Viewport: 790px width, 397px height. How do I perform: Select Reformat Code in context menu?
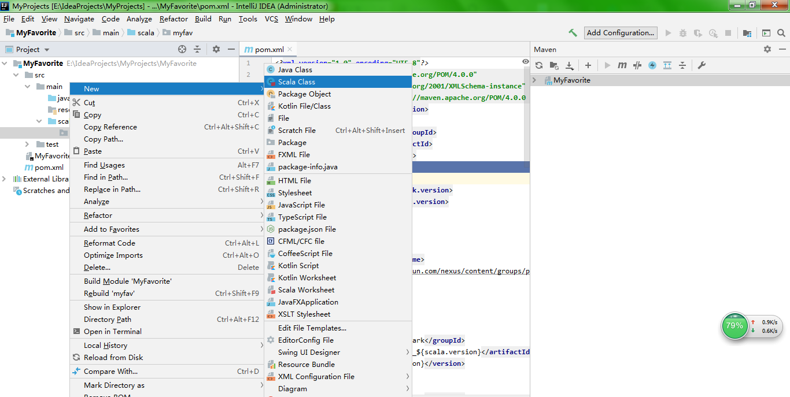click(x=167, y=243)
